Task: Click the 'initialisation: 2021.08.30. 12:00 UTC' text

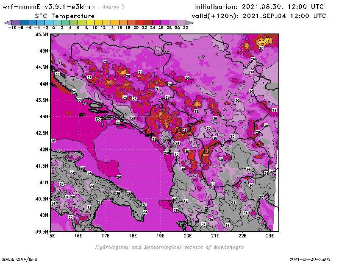Action: pos(258,7)
